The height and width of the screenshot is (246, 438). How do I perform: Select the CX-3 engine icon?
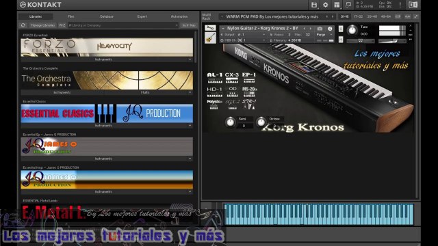232,77
